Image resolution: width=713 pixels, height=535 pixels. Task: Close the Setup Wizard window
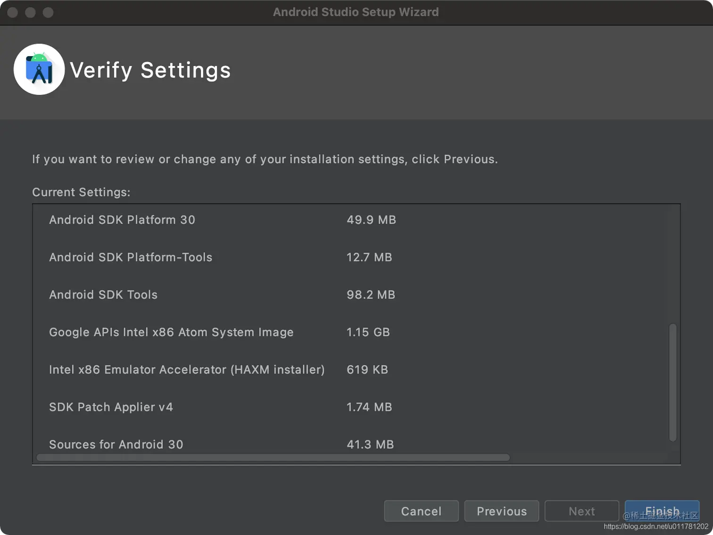13,12
